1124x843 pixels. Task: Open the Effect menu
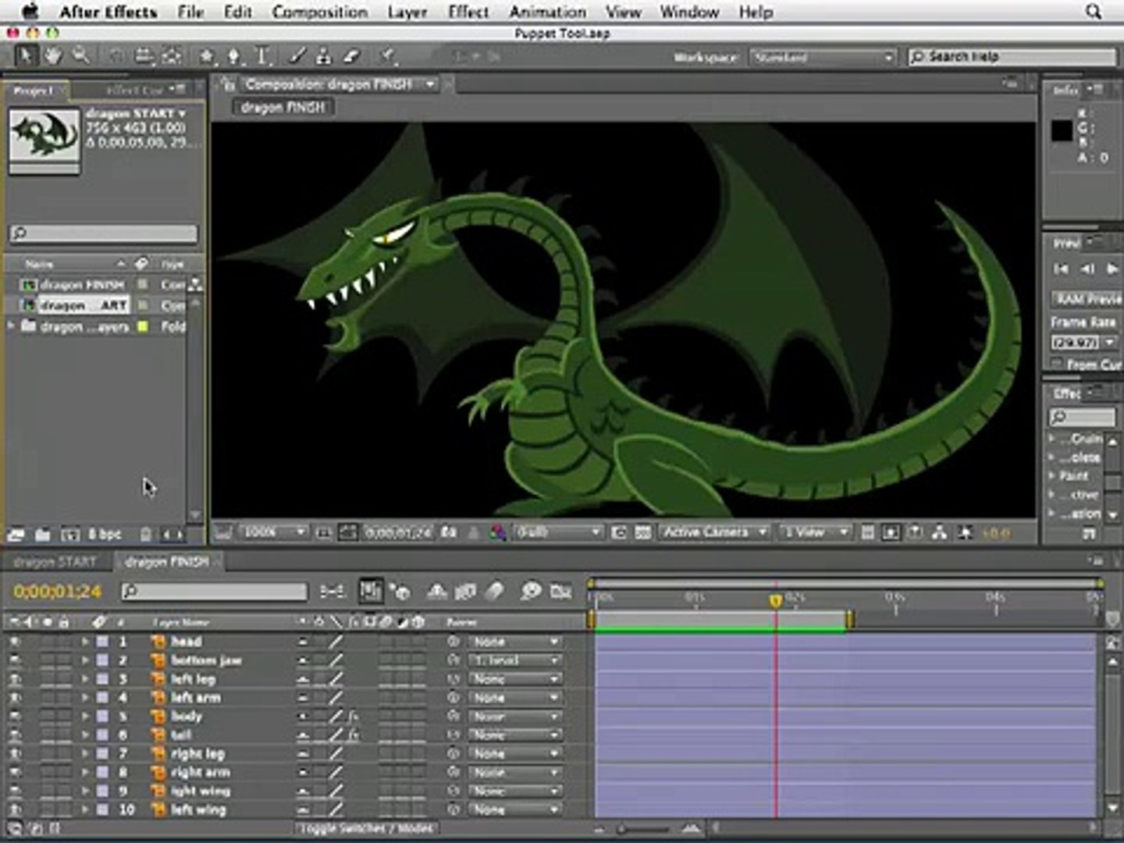pos(468,12)
